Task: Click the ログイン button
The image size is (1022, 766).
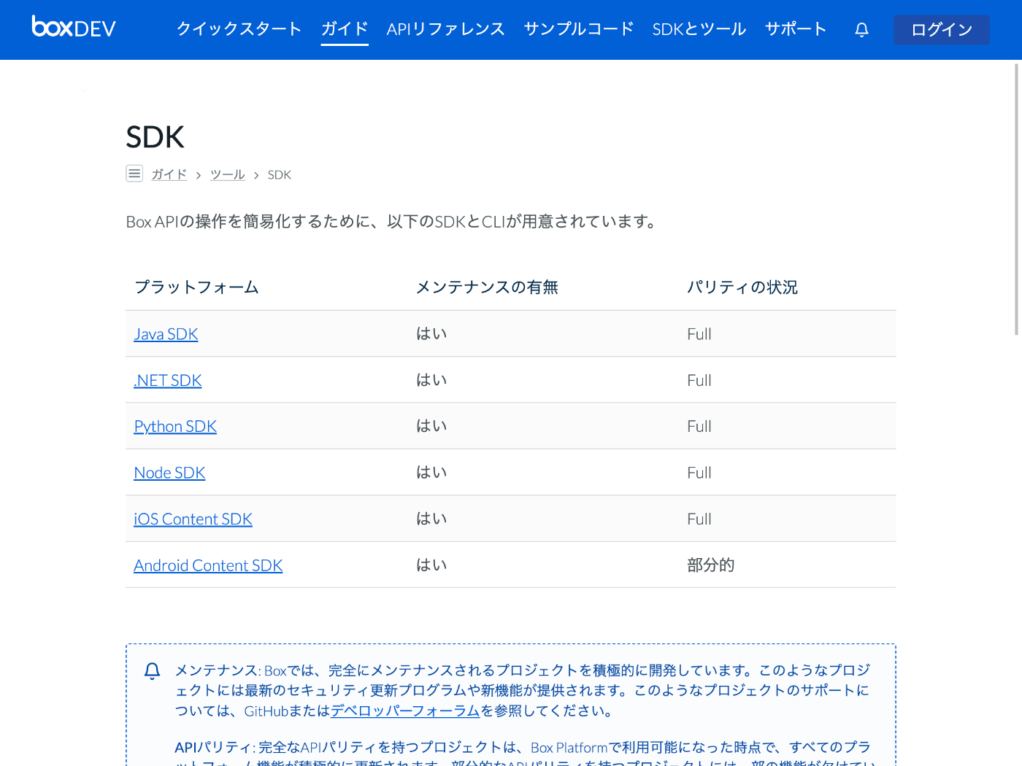Action: [x=942, y=30]
